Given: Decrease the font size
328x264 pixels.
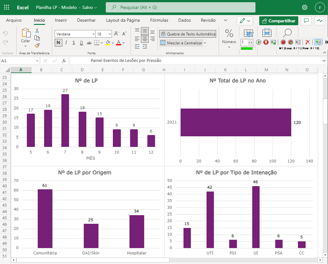Looking at the screenshot, I should [x=124, y=34].
